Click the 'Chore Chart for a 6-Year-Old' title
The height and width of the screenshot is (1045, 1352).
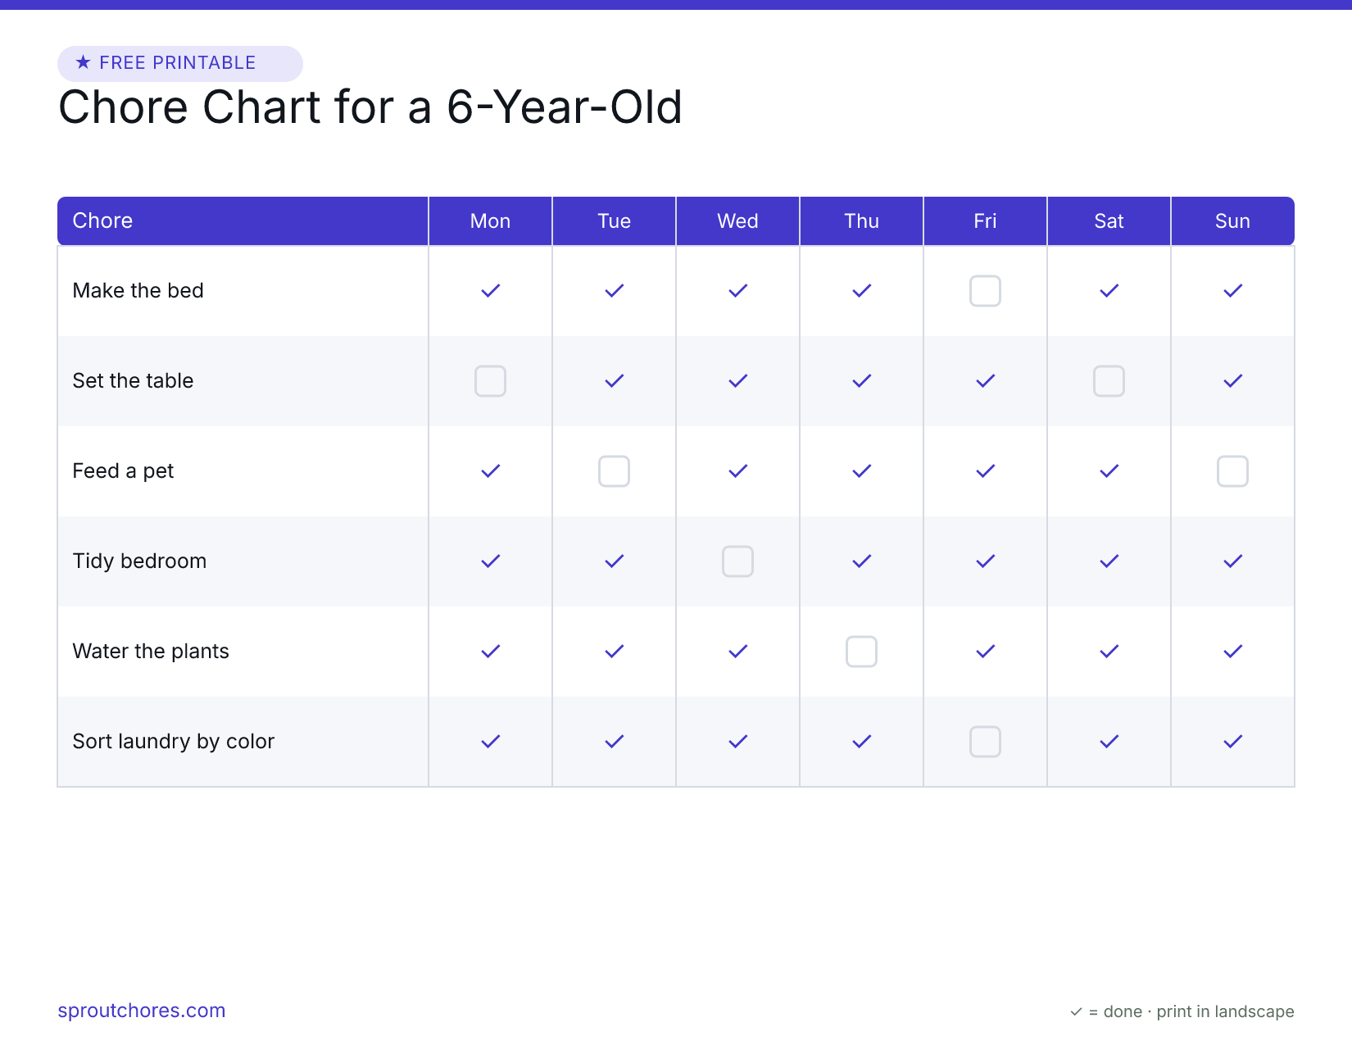(x=370, y=107)
